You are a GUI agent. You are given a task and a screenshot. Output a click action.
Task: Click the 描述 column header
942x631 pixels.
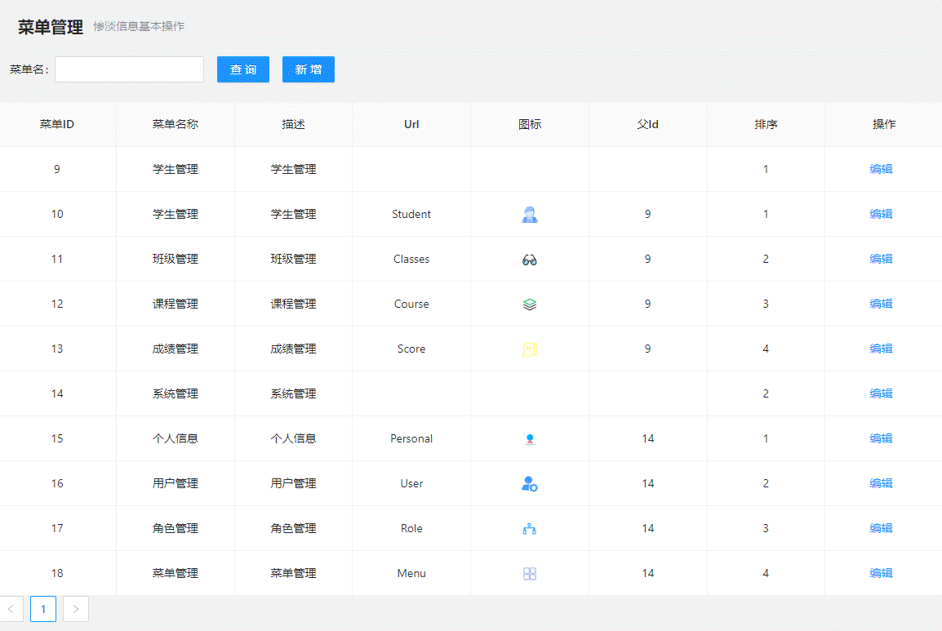coord(293,124)
